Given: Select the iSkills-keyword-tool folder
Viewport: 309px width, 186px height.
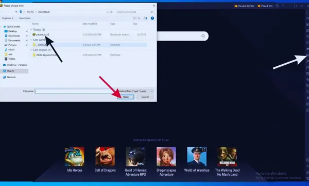Looking at the screenshot, I should point(45,55).
